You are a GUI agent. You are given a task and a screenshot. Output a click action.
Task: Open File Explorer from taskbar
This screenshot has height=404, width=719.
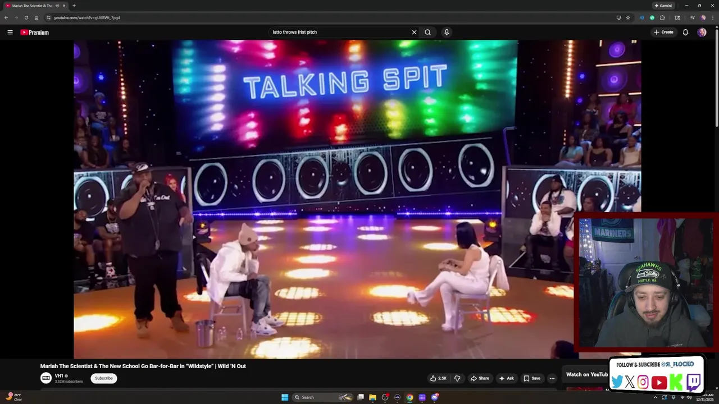(x=372, y=397)
